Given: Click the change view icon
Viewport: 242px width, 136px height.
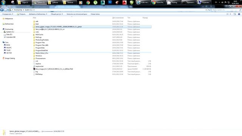Looking at the screenshot, I should (228, 14).
